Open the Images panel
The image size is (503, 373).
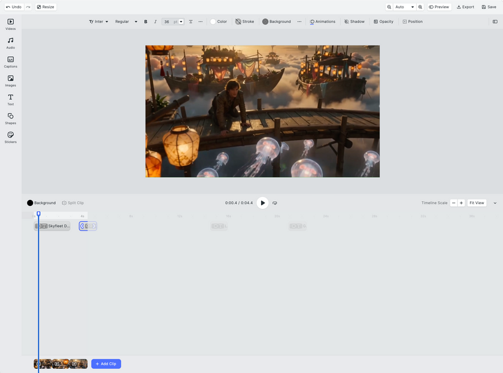[x=11, y=81]
